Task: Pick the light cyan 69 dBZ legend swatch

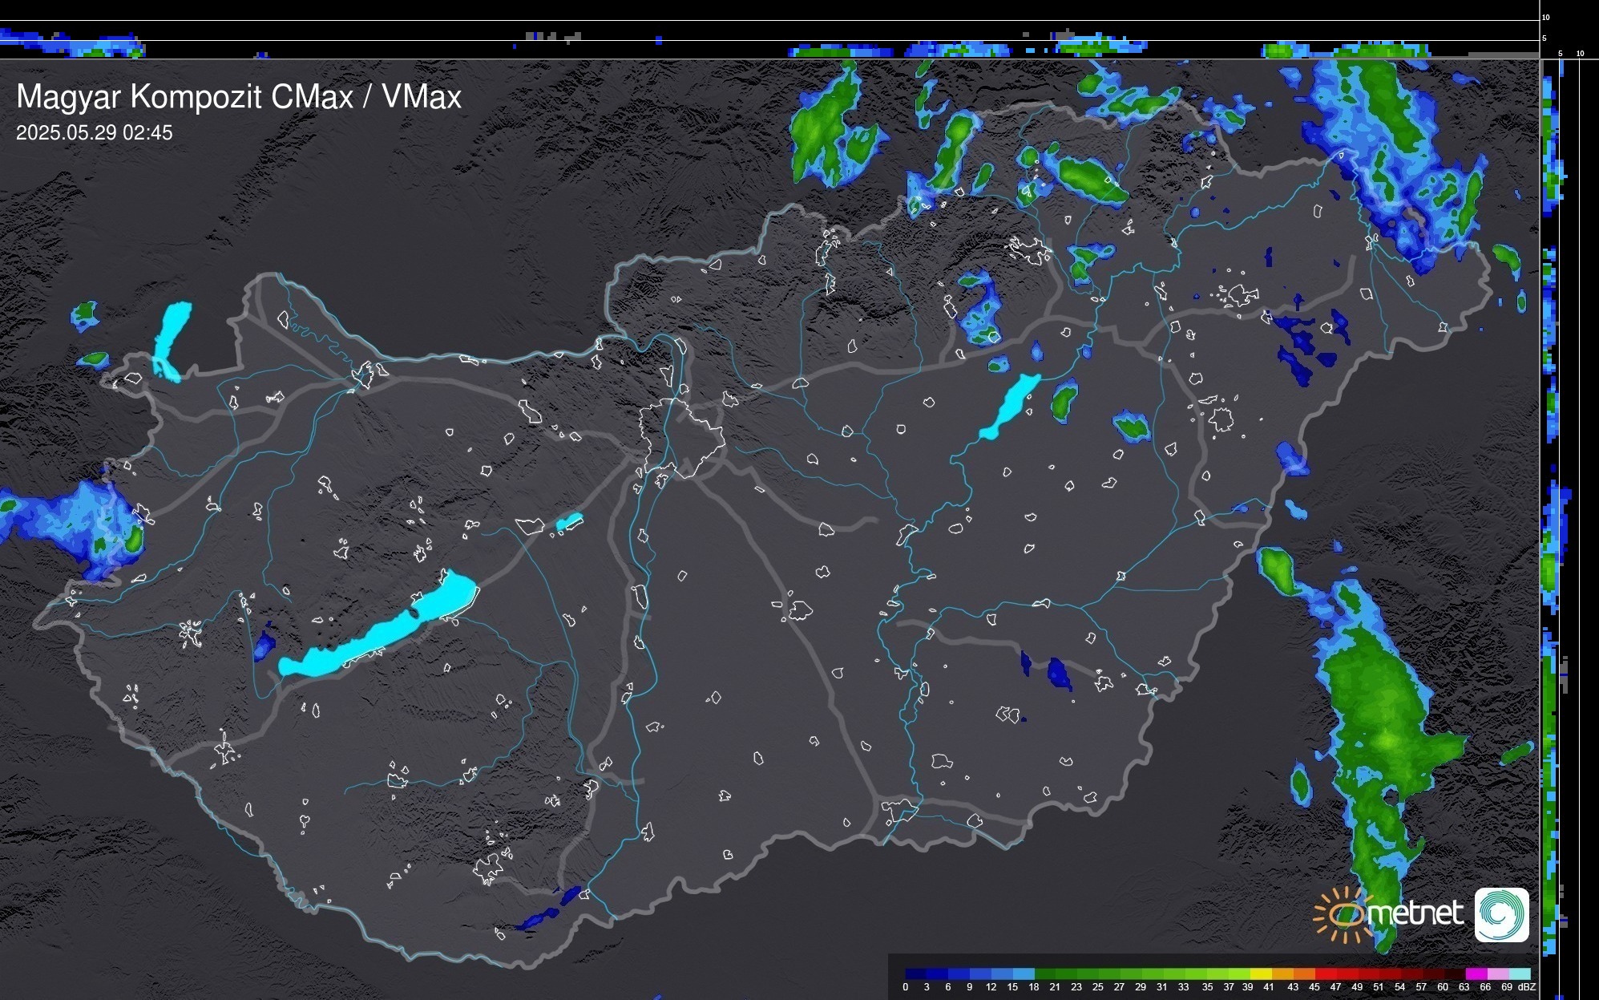Action: click(x=1519, y=974)
